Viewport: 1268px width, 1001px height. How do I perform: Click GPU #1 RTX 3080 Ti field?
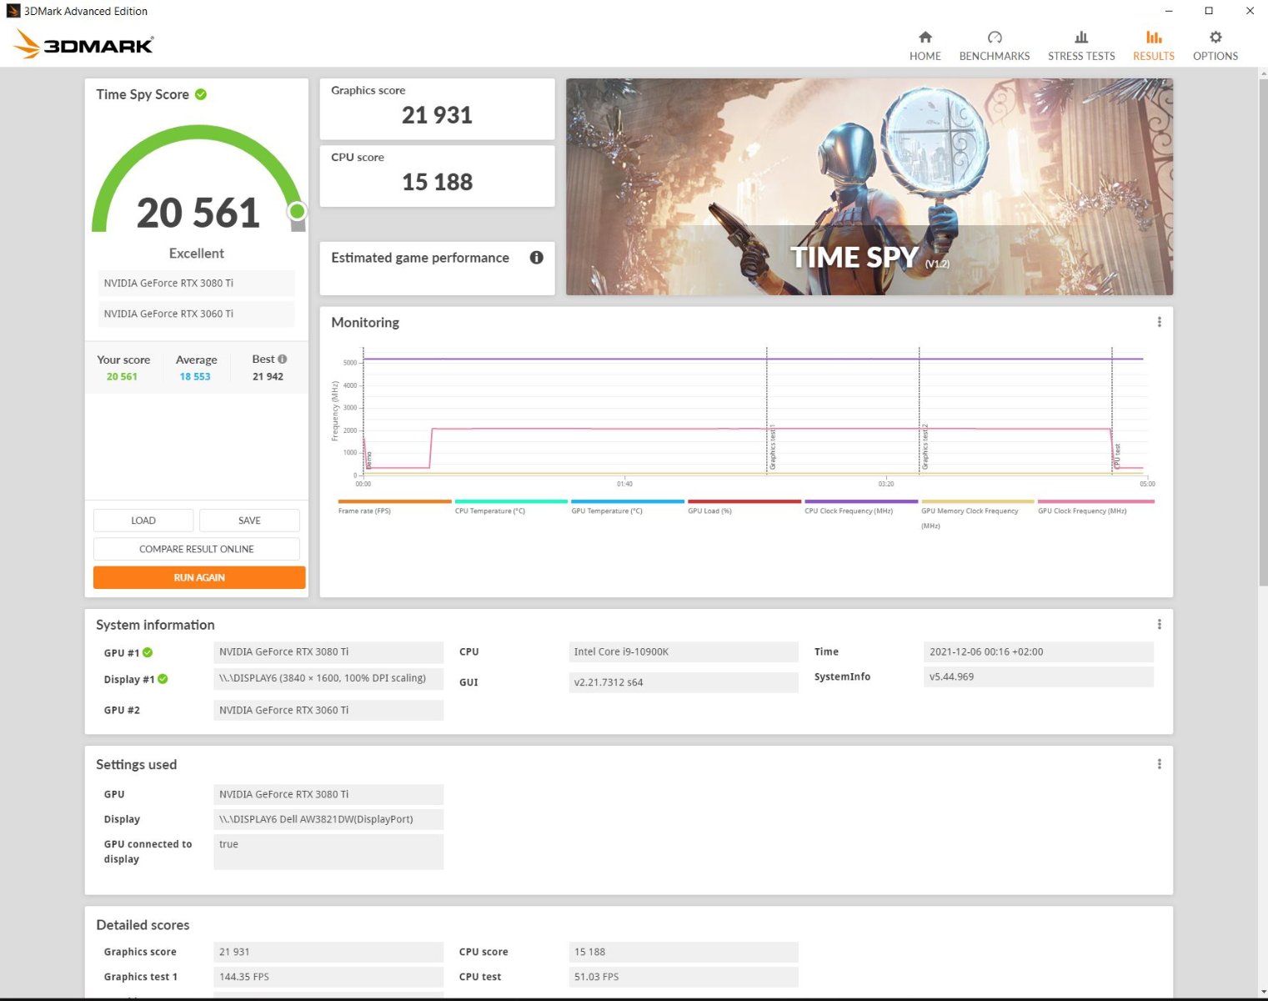[x=328, y=651]
